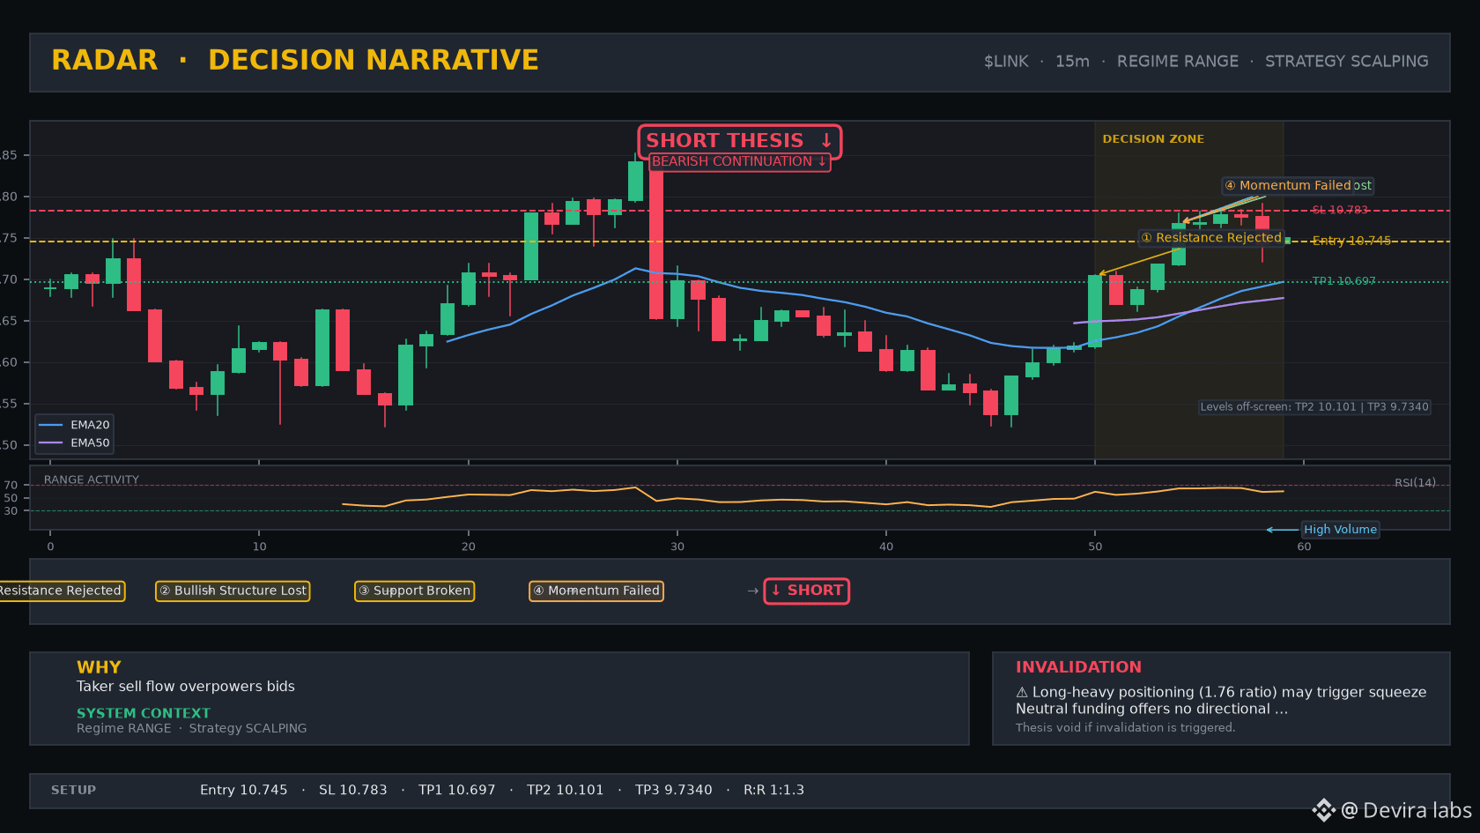Click 'Regime RANGE · Strategy SCALPING' context line
The height and width of the screenshot is (833, 1480).
point(192,728)
